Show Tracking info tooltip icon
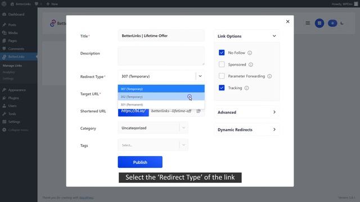The height and width of the screenshot is (202, 360). 246,88
